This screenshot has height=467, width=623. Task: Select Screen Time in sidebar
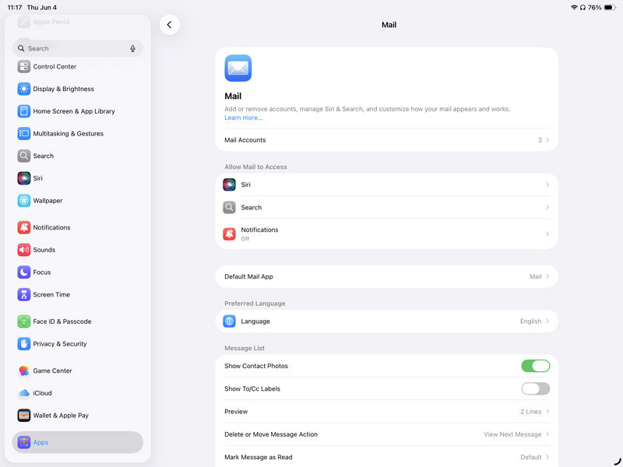(77, 295)
